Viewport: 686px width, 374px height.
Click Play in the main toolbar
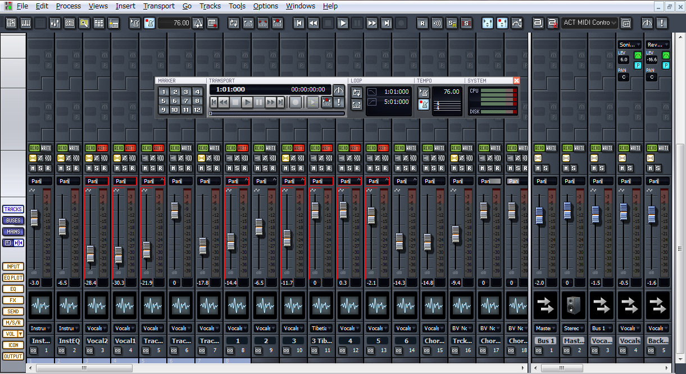click(x=343, y=23)
